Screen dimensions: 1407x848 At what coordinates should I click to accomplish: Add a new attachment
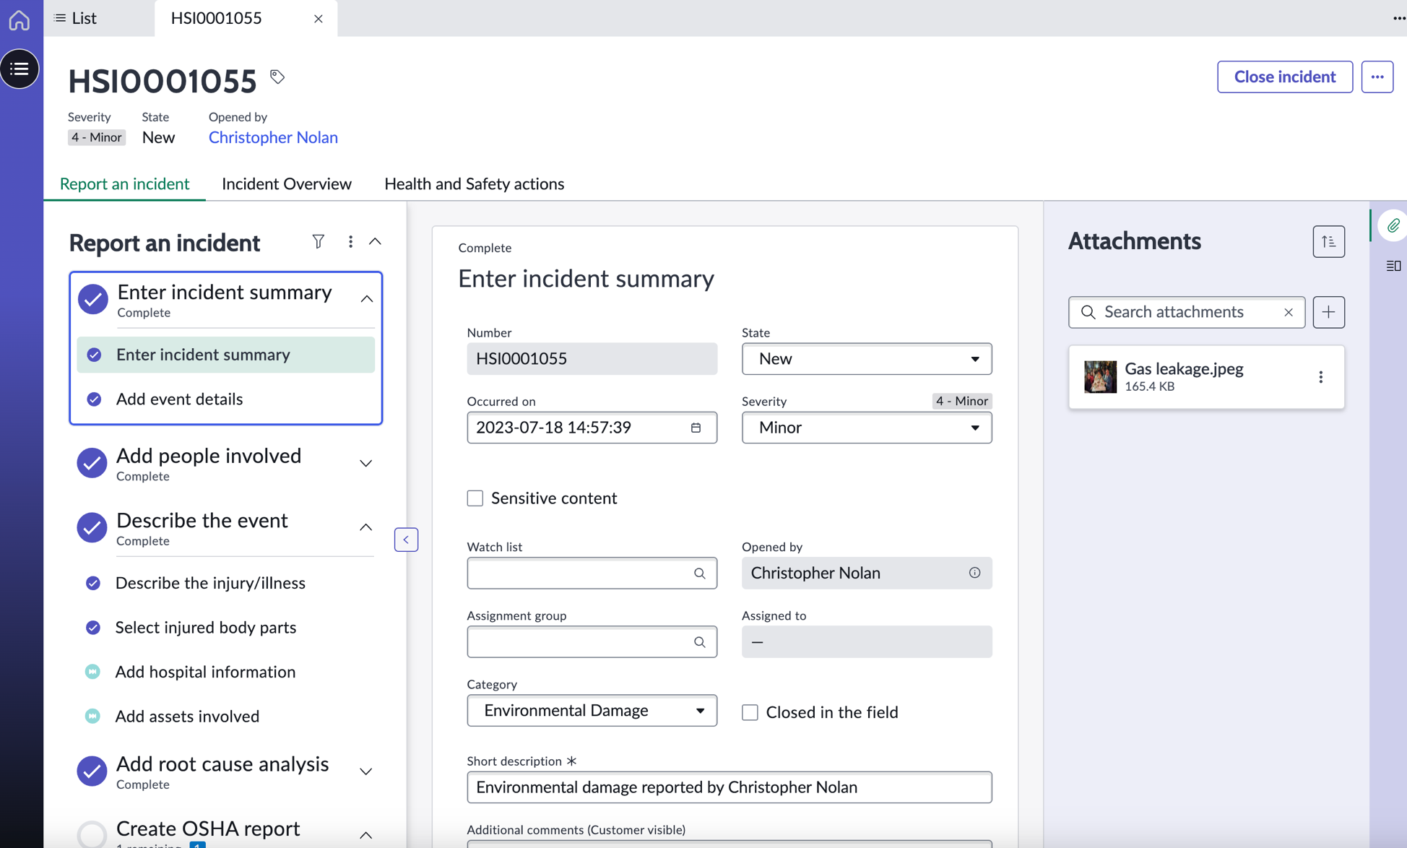[x=1328, y=312]
